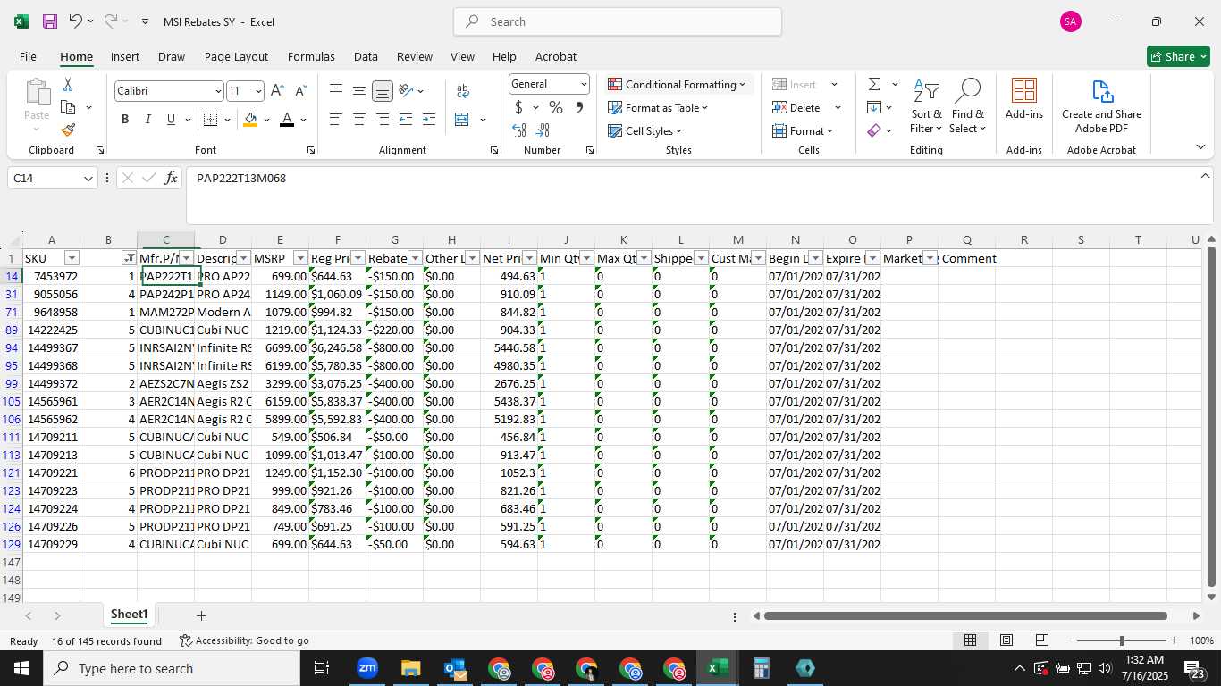1221x686 pixels.
Task: Open Sort & Filter menu
Action: click(x=926, y=107)
